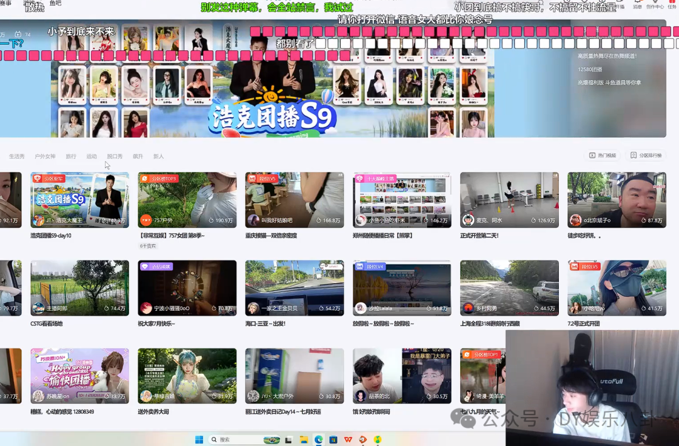Viewport: 679px width, 446px height.
Task: Click the title text "重庆接猫—双倍亲密度"
Action: click(271, 236)
